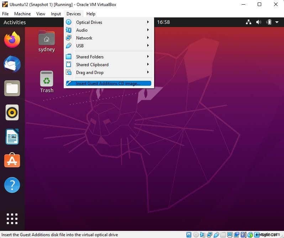This screenshot has width=284, height=238.
Task: Click the Drag and Drop icon
Action: click(x=69, y=72)
